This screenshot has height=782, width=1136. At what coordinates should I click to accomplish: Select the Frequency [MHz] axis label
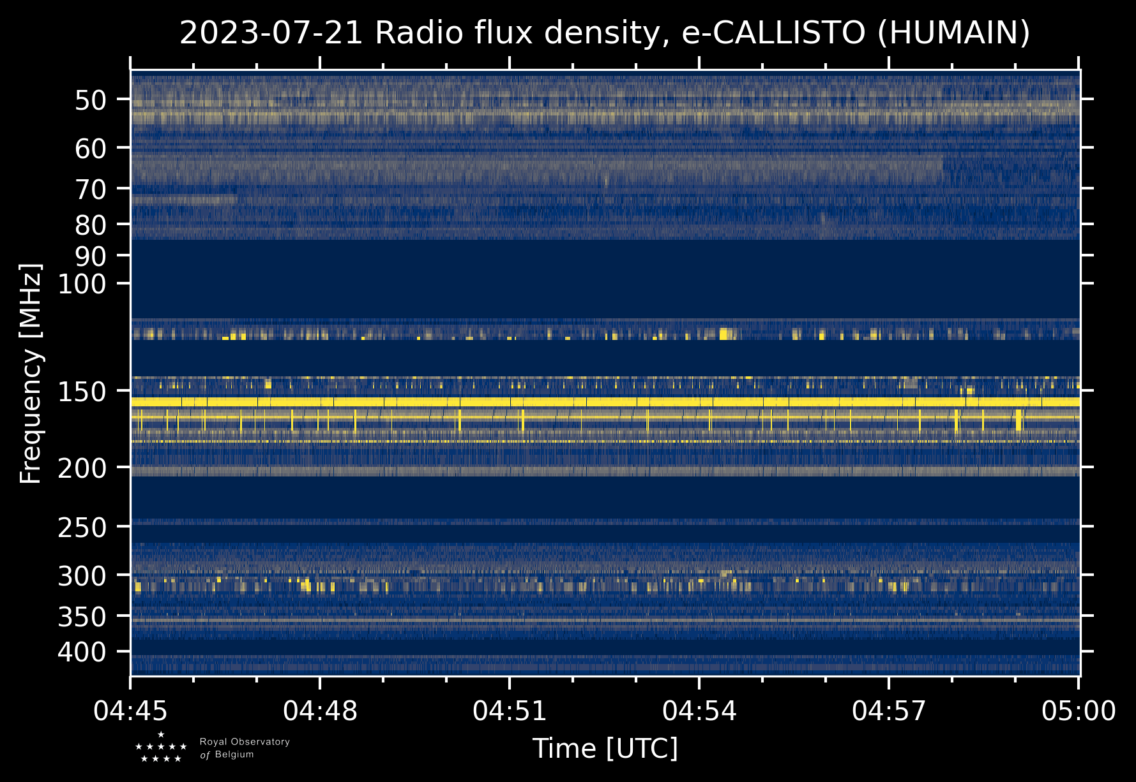tap(31, 374)
